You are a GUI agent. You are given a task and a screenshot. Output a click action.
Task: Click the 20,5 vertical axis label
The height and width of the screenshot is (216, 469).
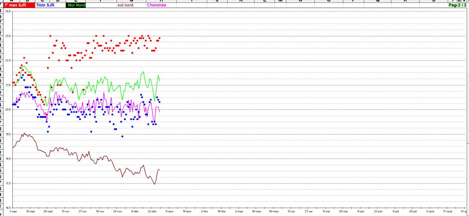[x=9, y=110]
